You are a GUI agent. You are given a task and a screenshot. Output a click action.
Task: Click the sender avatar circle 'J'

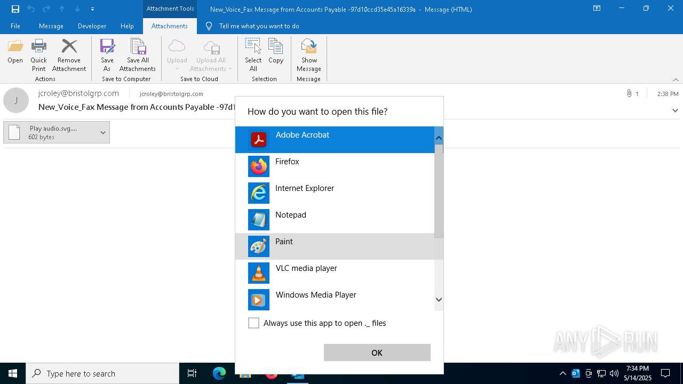(x=16, y=100)
